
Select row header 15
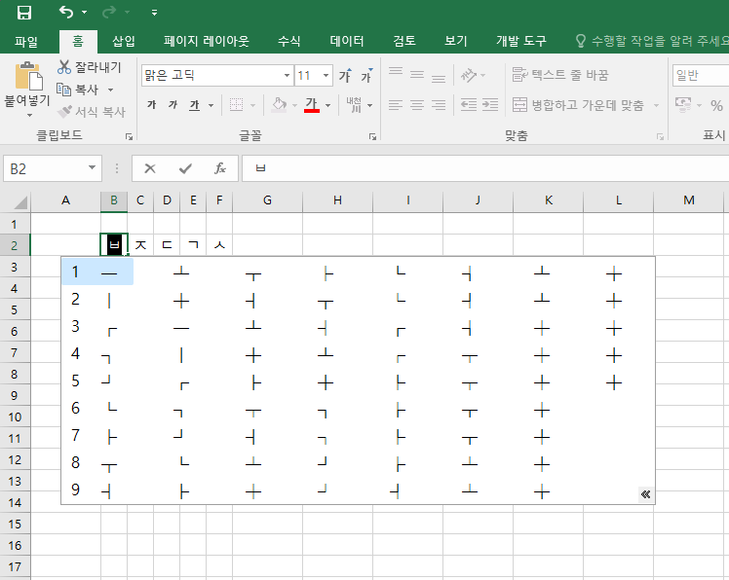(x=15, y=524)
